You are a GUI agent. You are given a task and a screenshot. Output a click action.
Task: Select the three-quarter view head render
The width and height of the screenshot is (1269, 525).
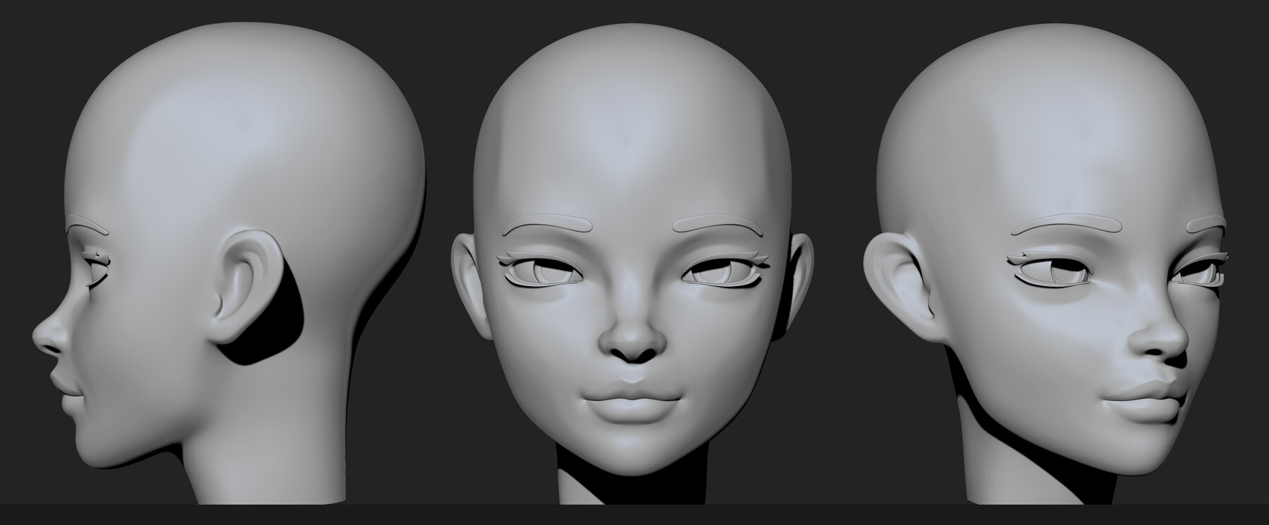(1047, 264)
